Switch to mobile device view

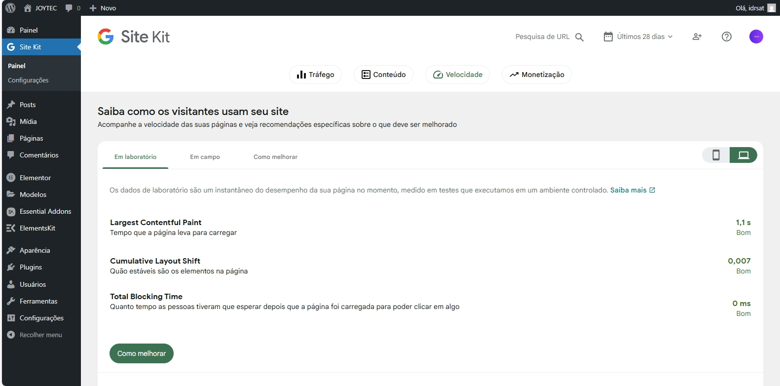716,155
